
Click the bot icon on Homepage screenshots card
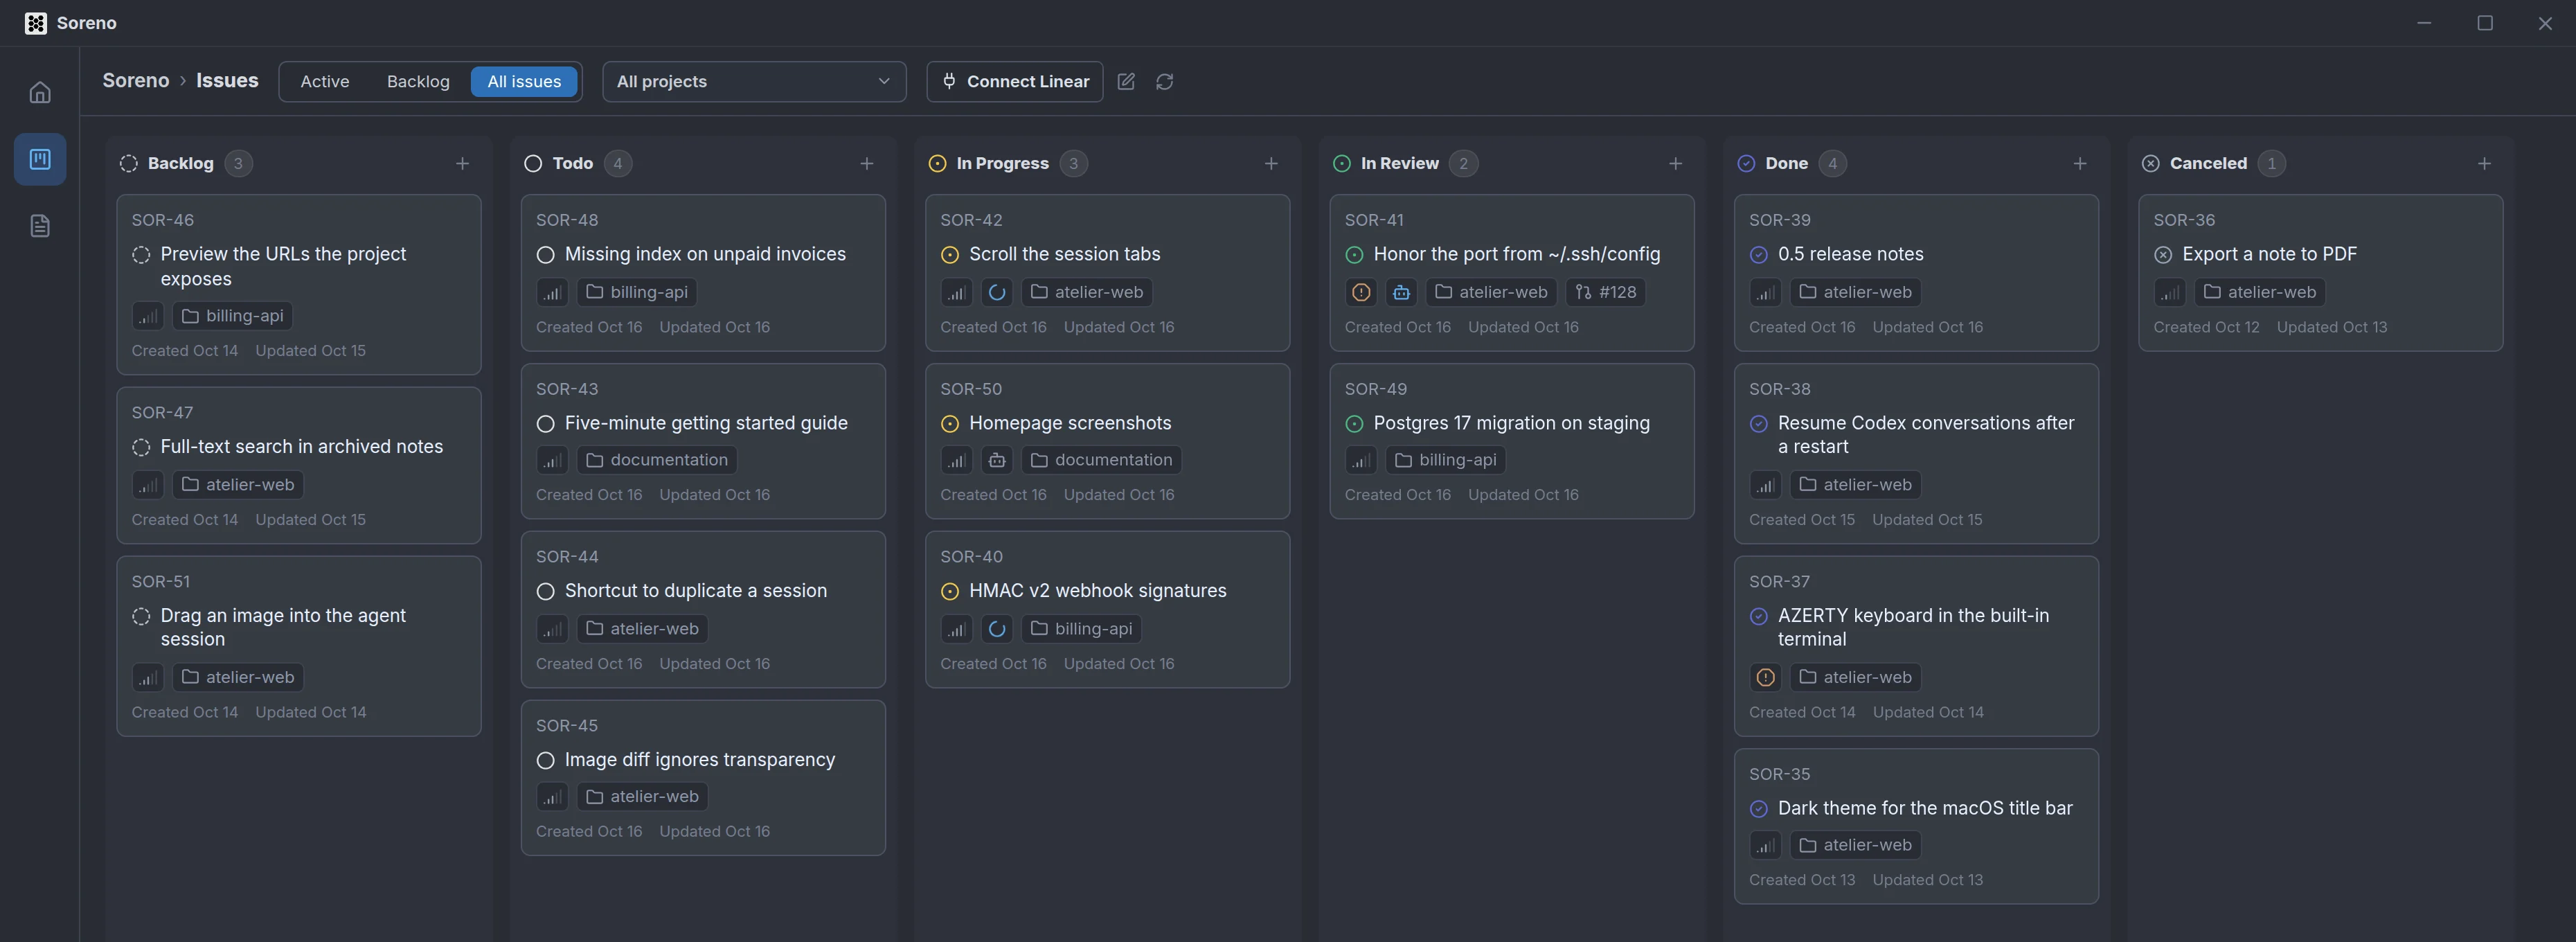point(997,460)
